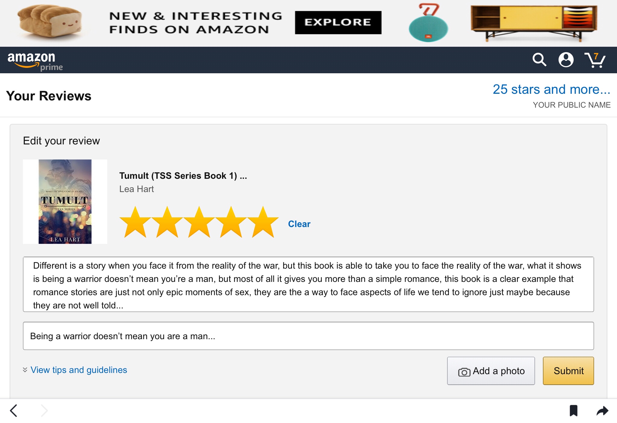Set rating to one star
This screenshot has width=617, height=423.
point(135,223)
